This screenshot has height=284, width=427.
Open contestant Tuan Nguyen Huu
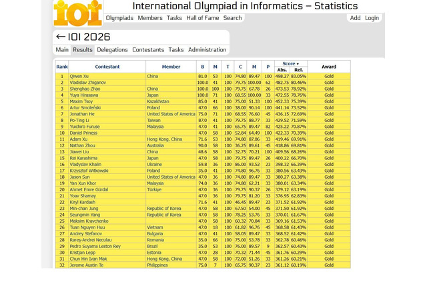(x=87, y=227)
